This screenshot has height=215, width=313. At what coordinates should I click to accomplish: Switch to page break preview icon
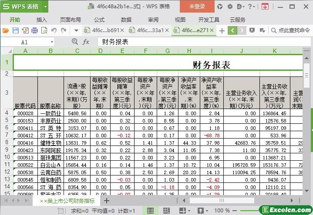[x=166, y=211]
